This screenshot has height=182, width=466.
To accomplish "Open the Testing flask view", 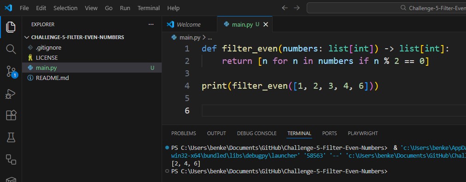I will click(11, 137).
